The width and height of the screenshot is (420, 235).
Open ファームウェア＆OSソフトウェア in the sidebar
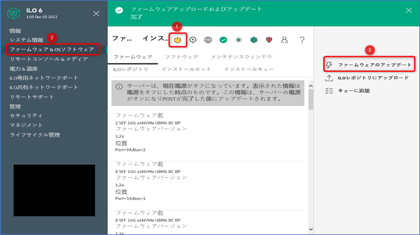(52, 50)
